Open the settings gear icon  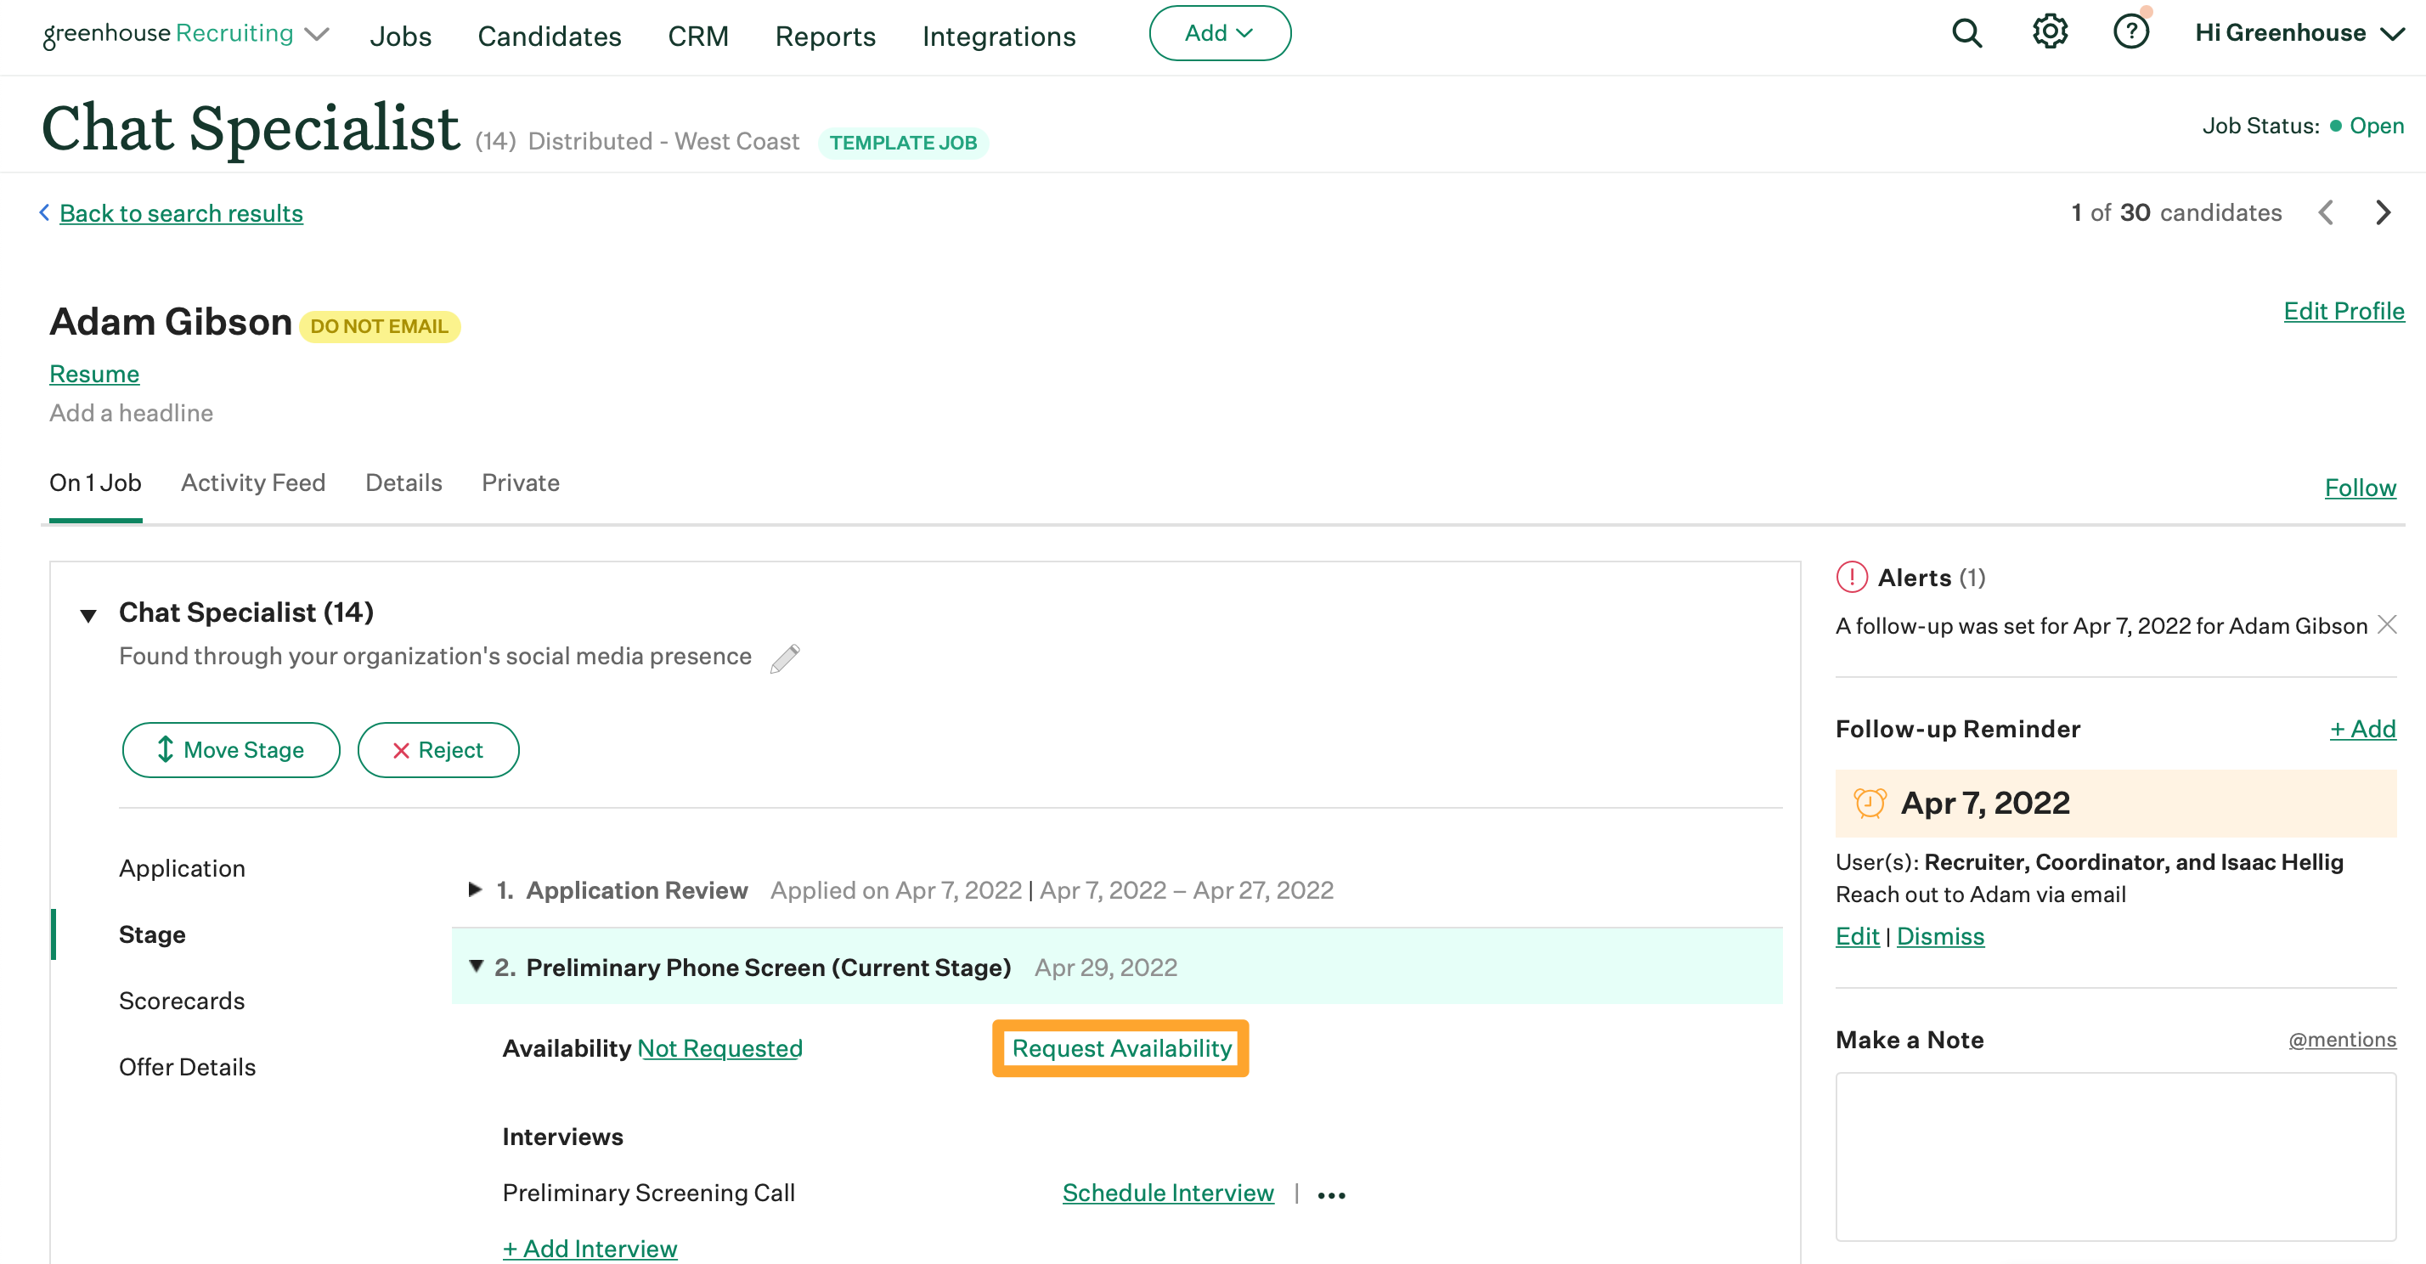pos(2050,32)
